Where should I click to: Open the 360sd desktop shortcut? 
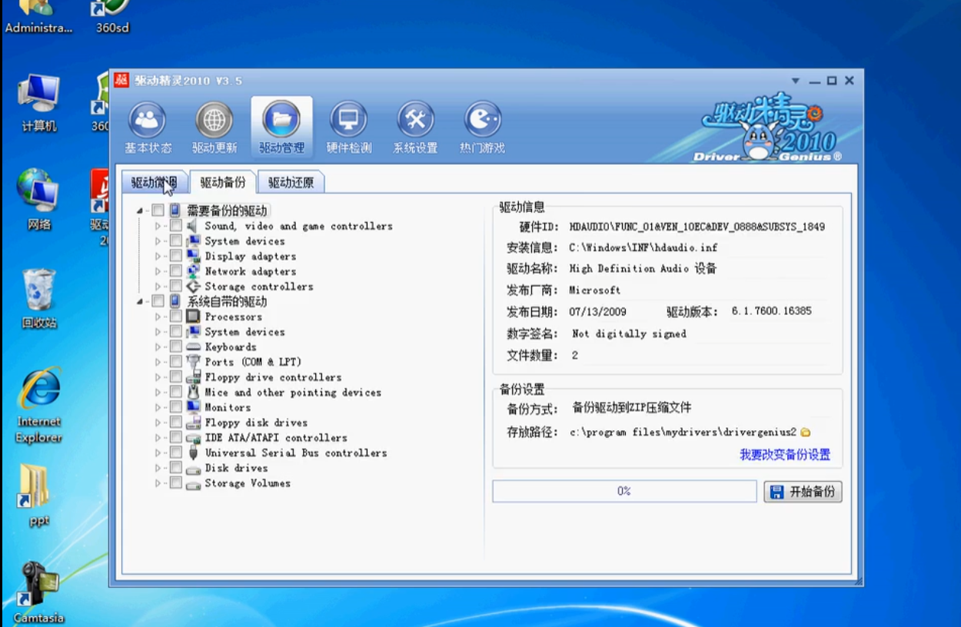pos(112,17)
